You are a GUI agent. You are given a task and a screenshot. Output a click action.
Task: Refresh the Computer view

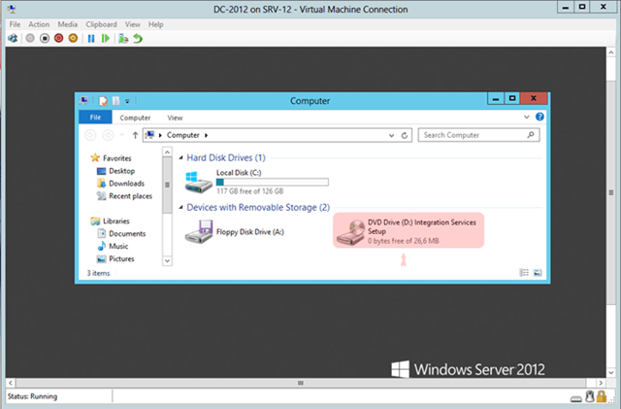[405, 135]
